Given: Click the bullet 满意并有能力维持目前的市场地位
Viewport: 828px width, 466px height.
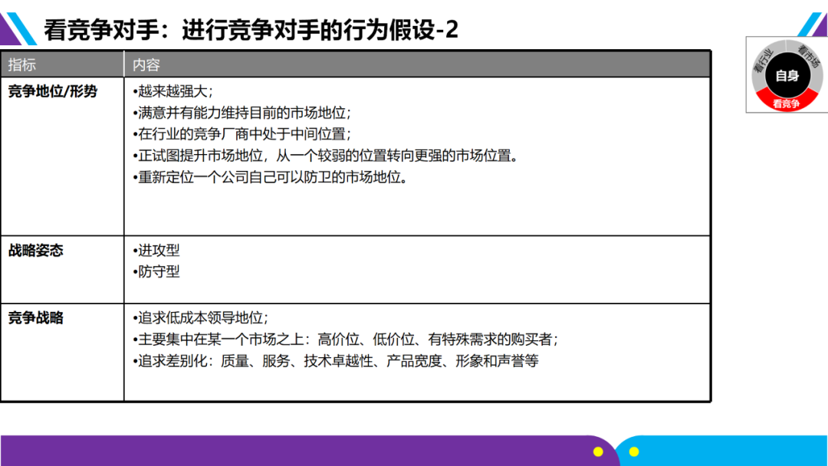Looking at the screenshot, I should click(242, 113).
